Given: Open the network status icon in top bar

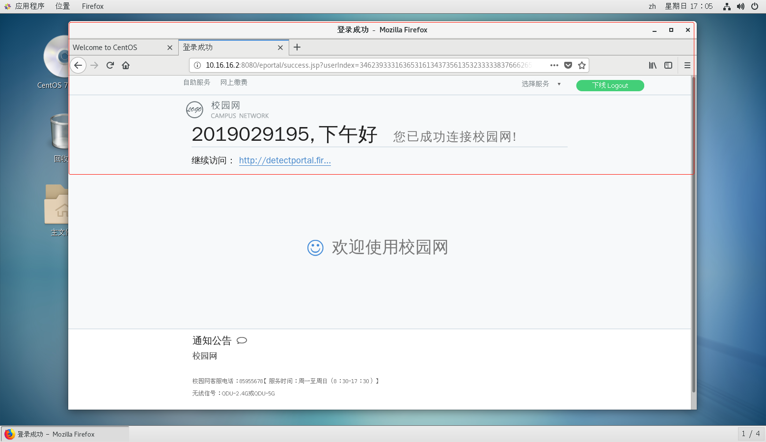Looking at the screenshot, I should pyautogui.click(x=727, y=6).
